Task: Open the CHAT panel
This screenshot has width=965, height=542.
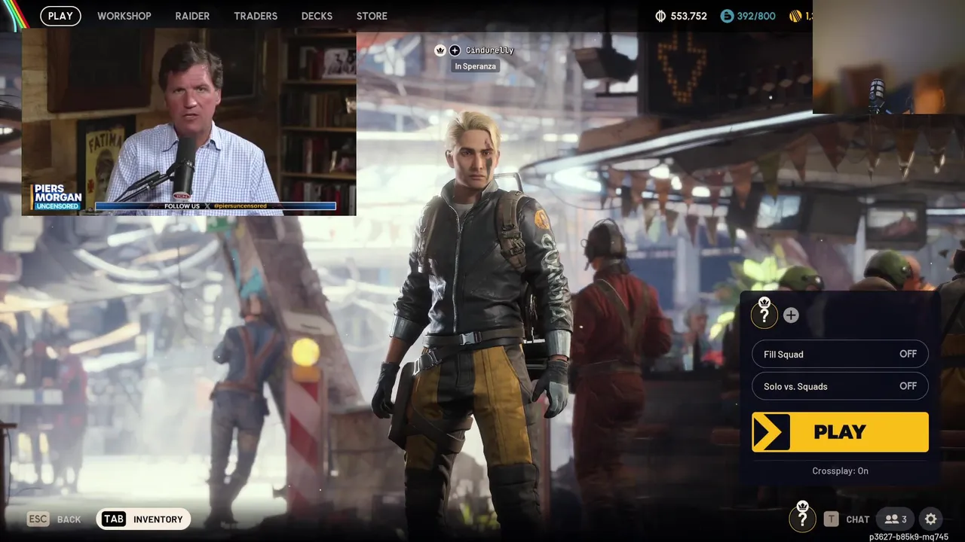Action: [858, 519]
